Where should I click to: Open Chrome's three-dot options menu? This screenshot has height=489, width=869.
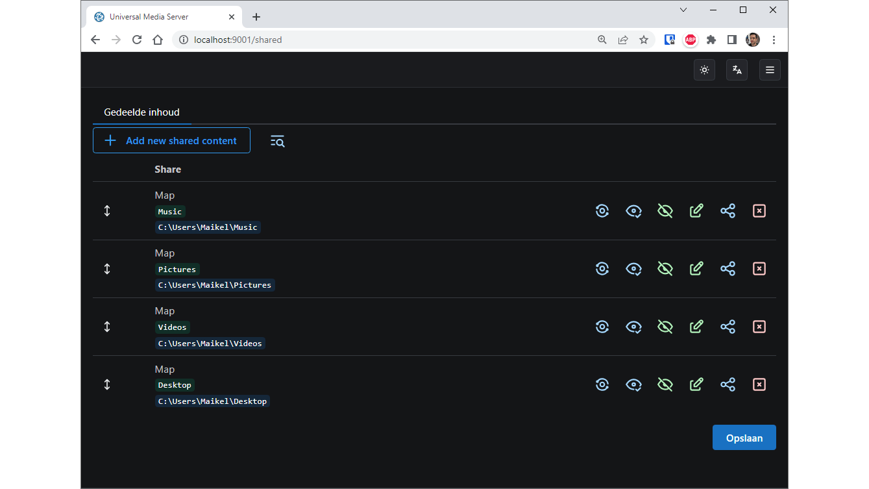coord(774,40)
